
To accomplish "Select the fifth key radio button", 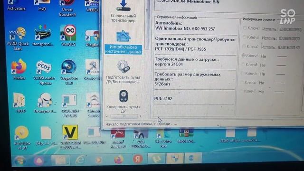I will [x=243, y=65].
